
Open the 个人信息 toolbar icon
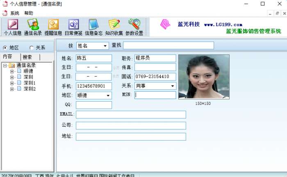click(13, 24)
